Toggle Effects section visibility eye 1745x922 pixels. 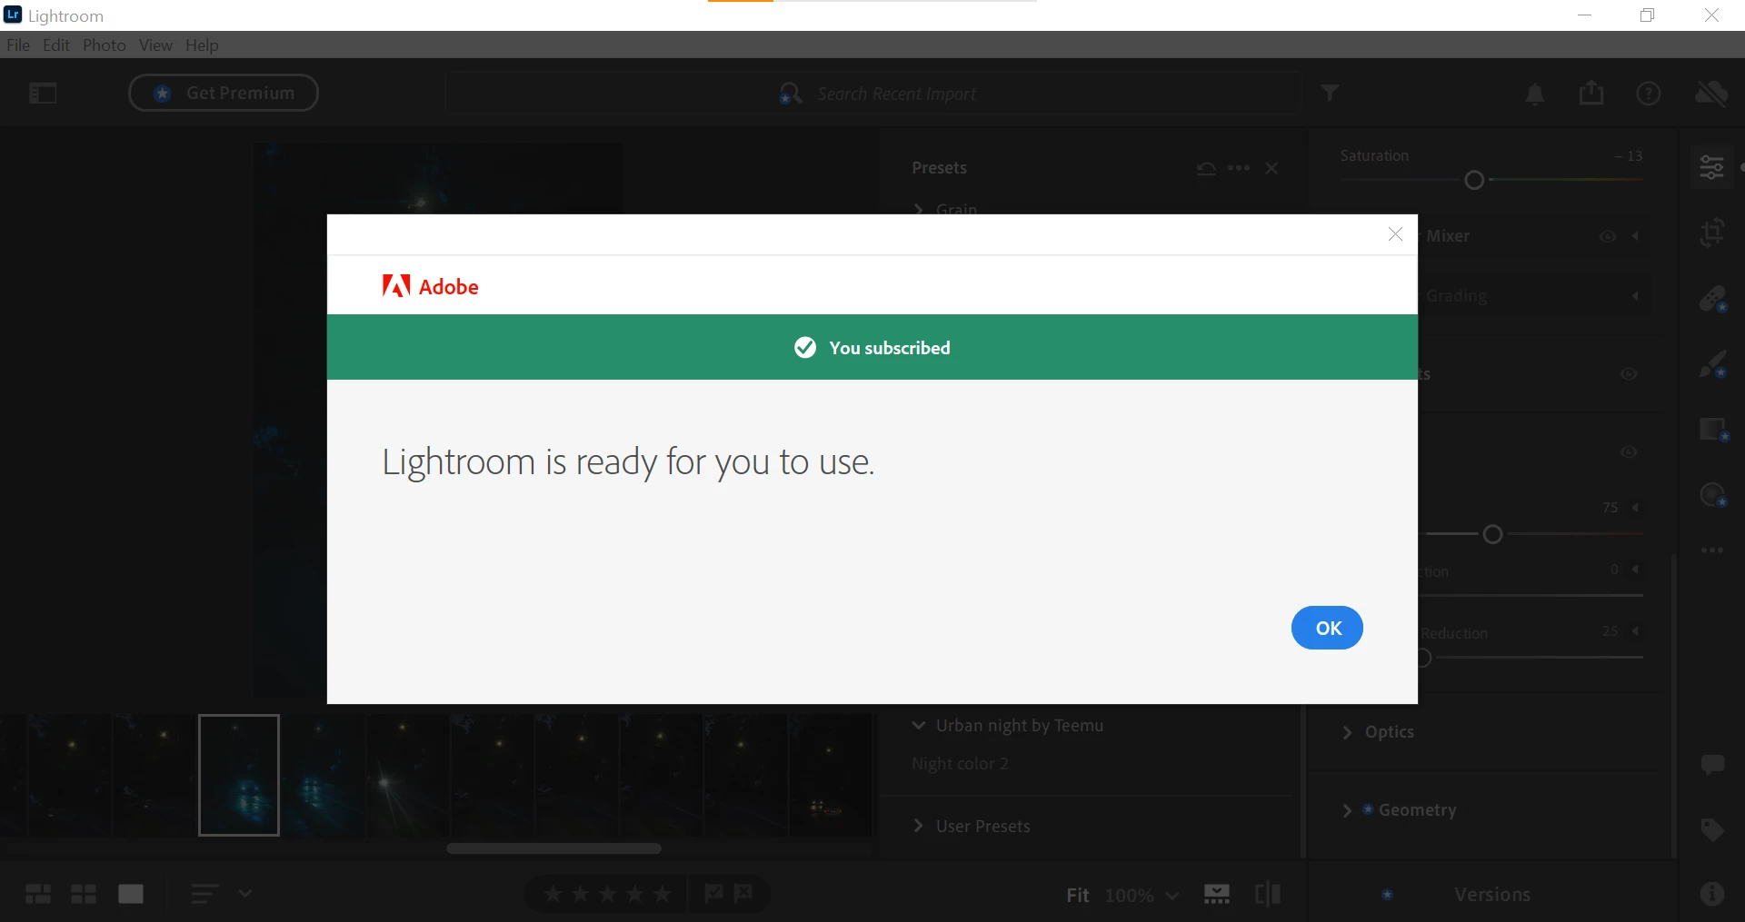(x=1629, y=374)
